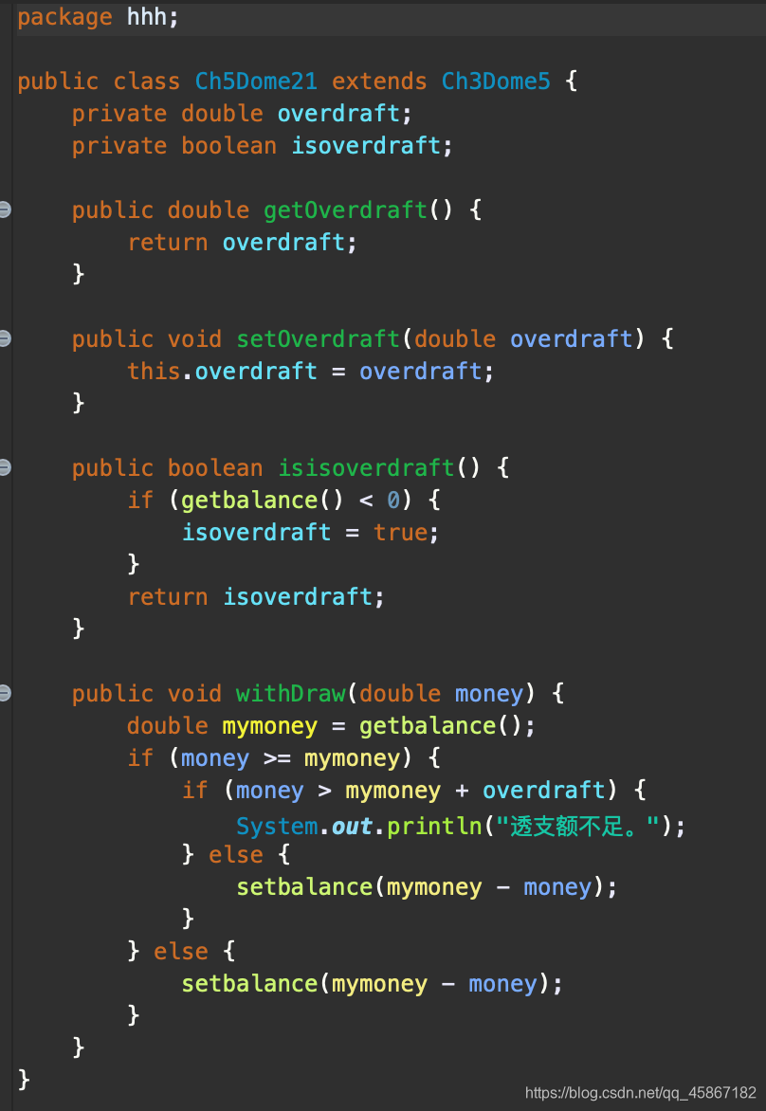The width and height of the screenshot is (766, 1111).
Task: Click 'overdraft' in the return overdraft statement
Action: (283, 243)
